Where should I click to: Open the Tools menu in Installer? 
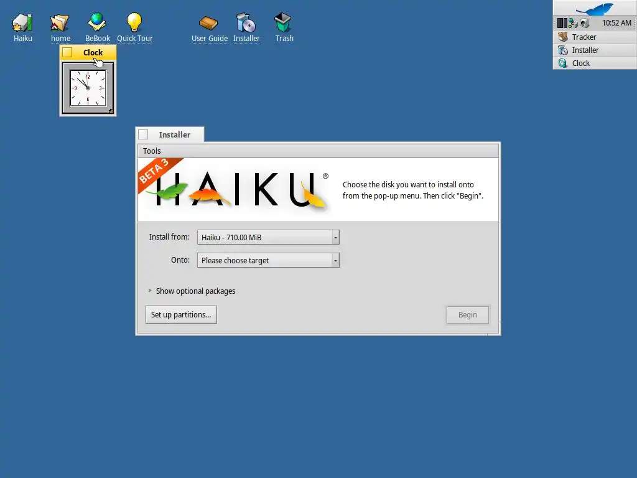[152, 151]
